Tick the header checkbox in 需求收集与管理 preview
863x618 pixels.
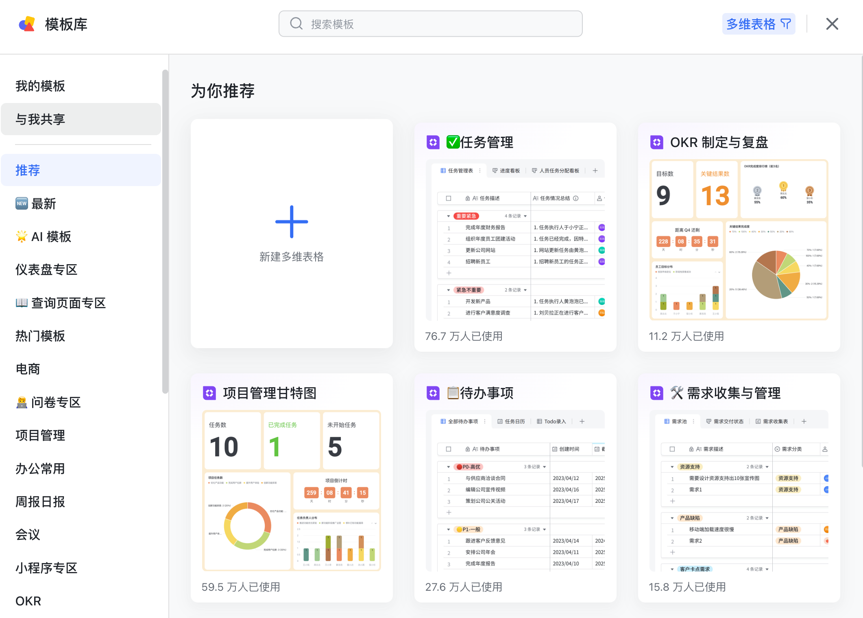672,449
